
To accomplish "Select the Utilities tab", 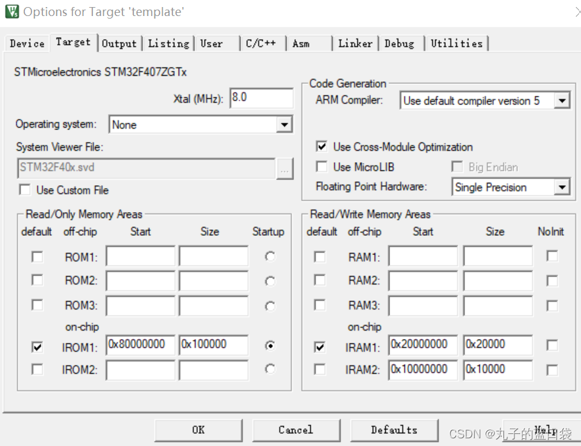I will pos(457,44).
